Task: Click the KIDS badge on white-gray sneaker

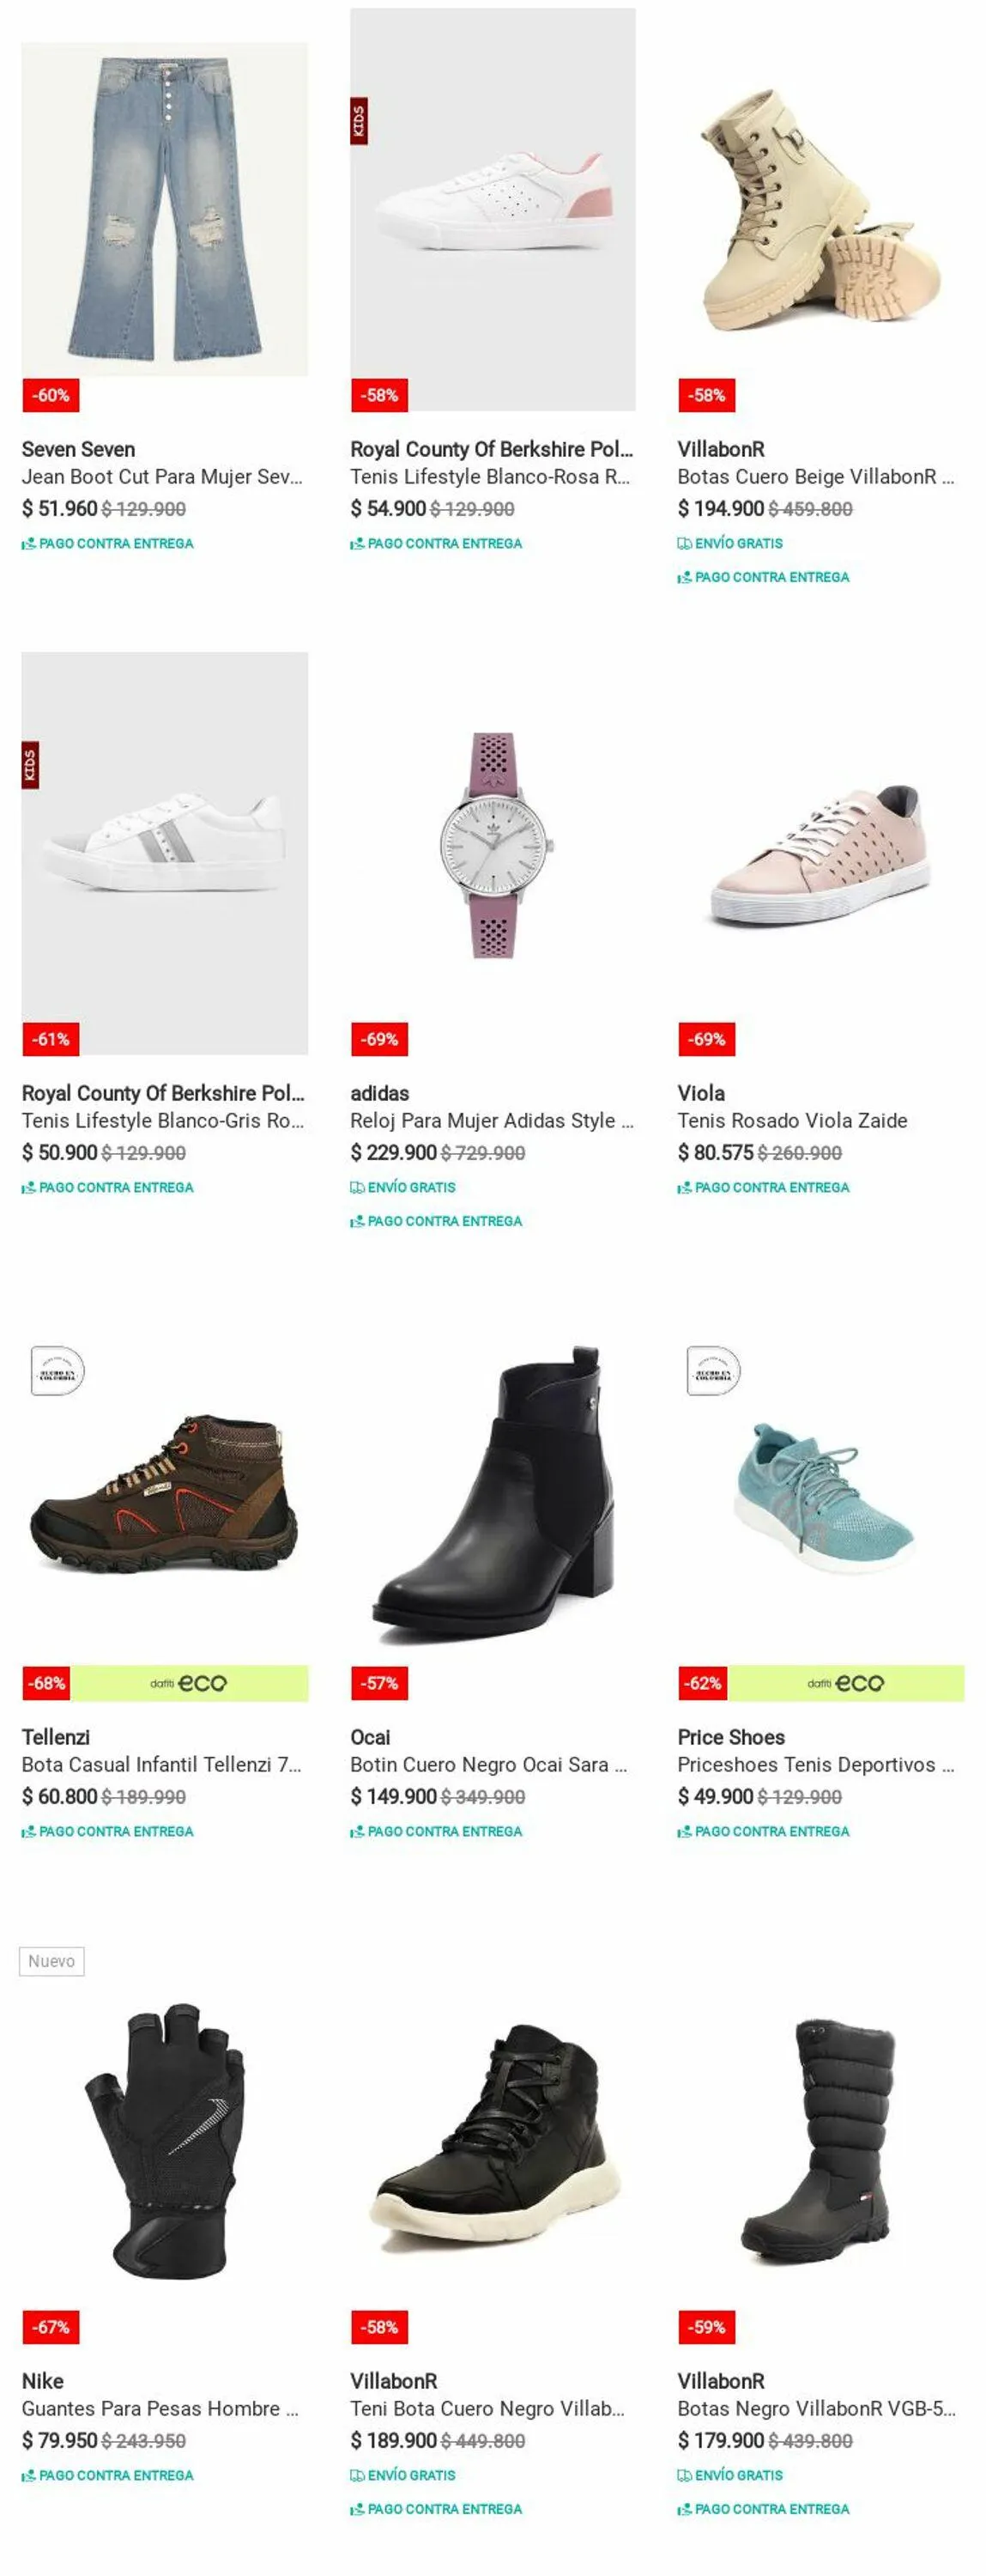Action: [x=30, y=765]
